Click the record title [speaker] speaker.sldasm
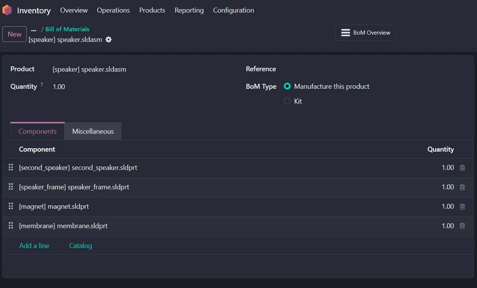477x288 pixels. [65, 40]
